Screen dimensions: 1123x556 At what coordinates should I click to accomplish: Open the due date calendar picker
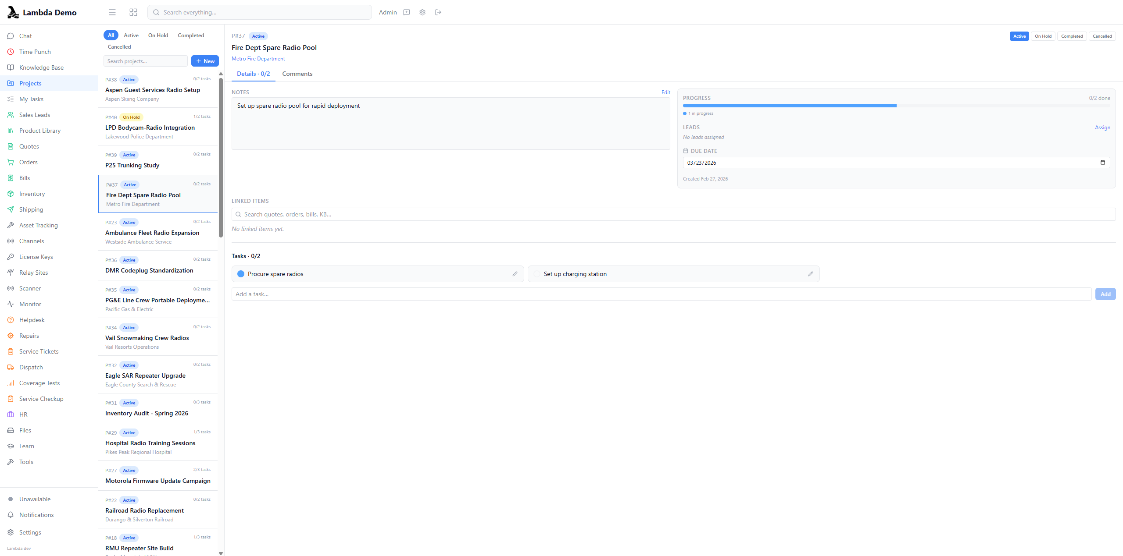[x=1102, y=163]
